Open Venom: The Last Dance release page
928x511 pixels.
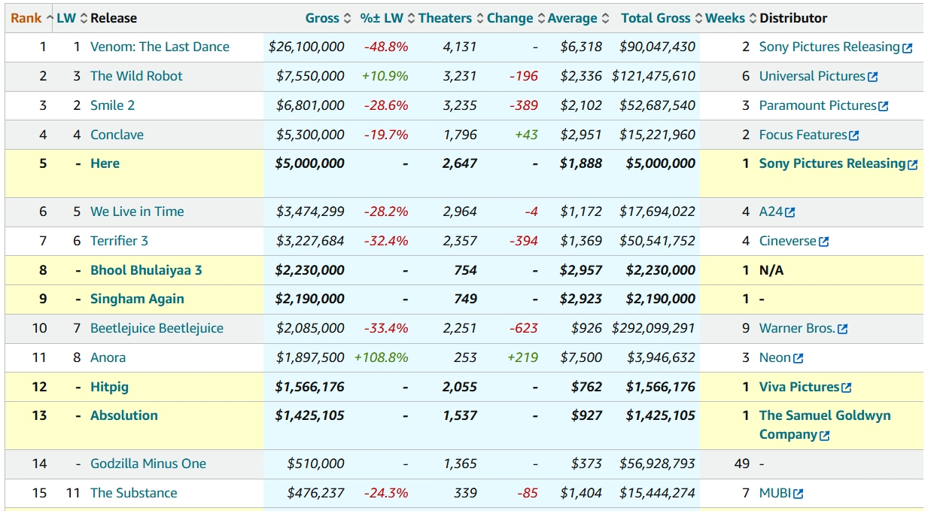click(x=160, y=47)
